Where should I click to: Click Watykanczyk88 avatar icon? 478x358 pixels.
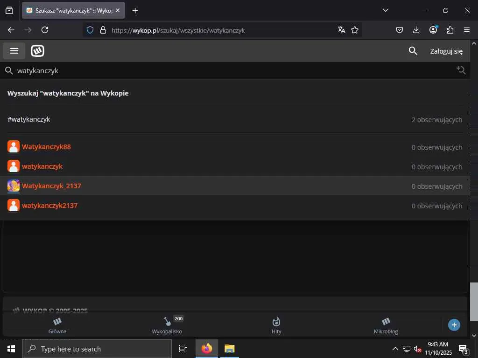point(14,146)
